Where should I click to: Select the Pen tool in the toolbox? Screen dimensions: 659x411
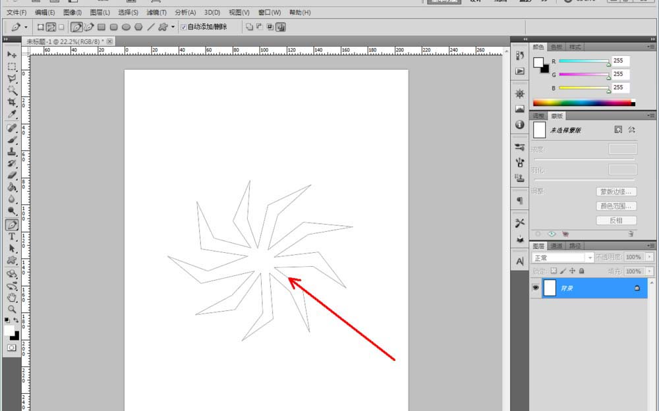[12, 225]
